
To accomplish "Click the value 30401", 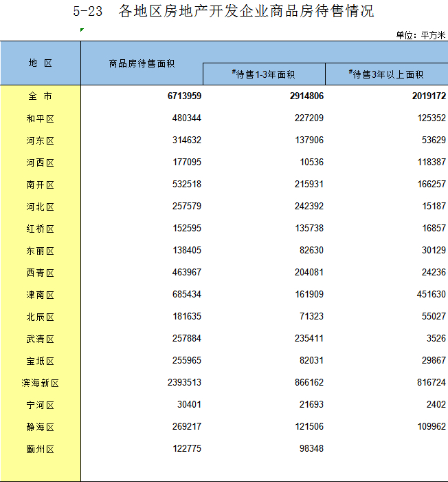I will click(x=189, y=405).
